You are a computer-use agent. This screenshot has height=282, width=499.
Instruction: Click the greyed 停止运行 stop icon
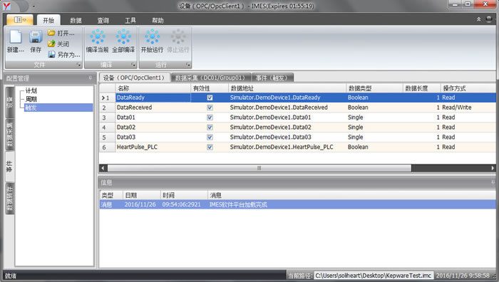[178, 37]
